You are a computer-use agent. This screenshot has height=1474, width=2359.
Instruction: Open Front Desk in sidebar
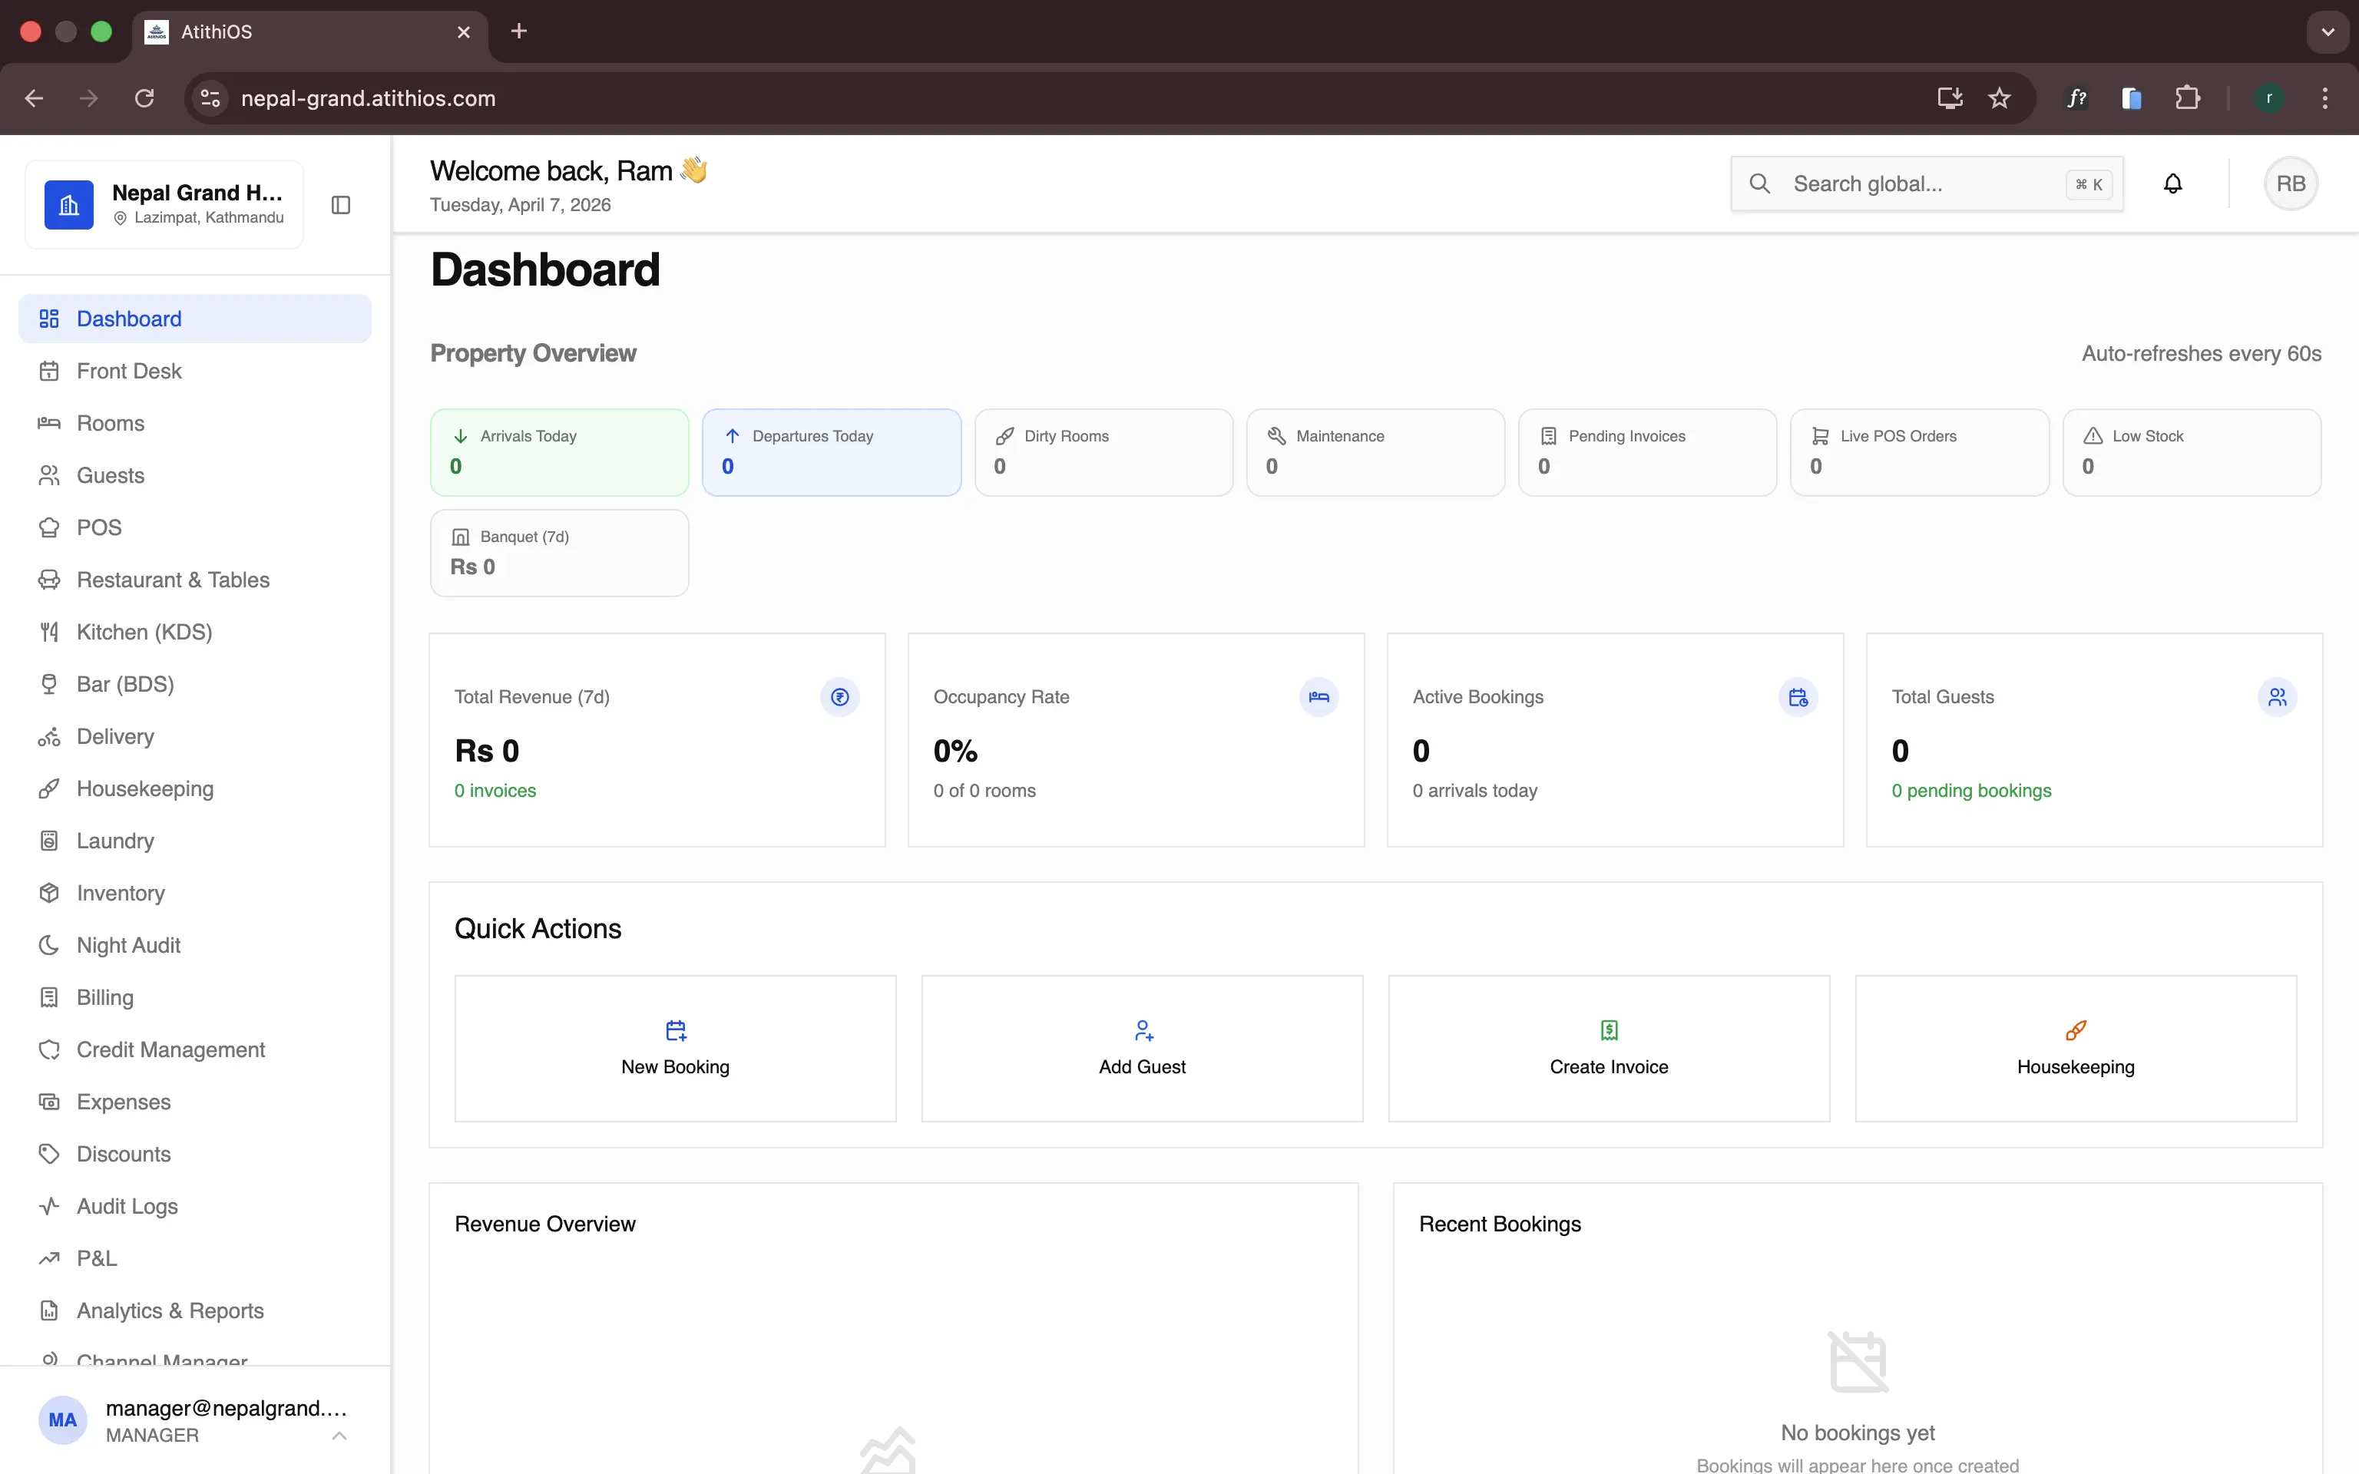[x=129, y=372]
